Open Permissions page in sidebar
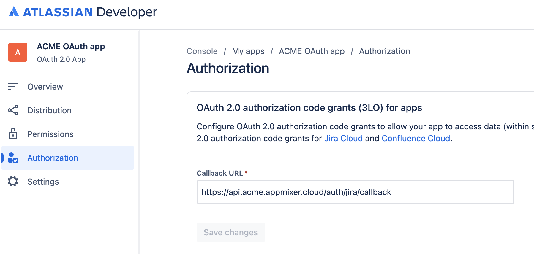Screen dimensions: 534x254 click(x=50, y=134)
